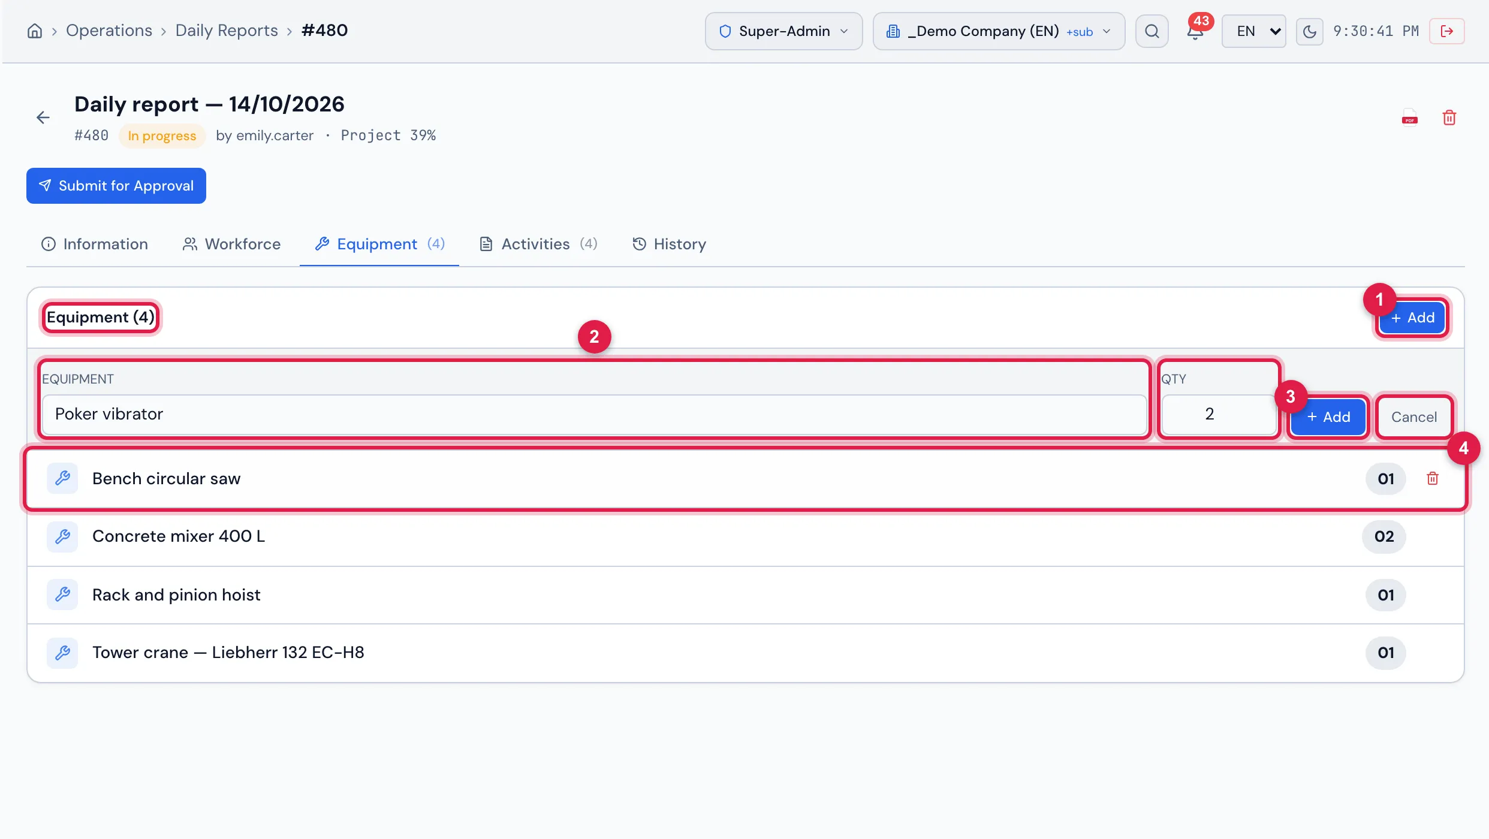Select the Equipment (4) tab
The image size is (1489, 839).
pos(379,244)
